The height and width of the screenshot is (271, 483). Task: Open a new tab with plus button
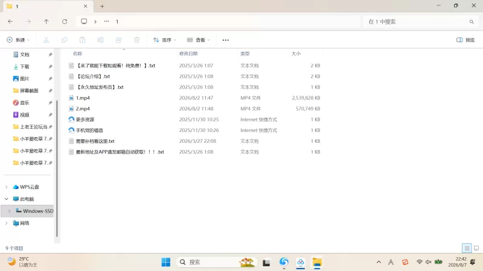click(x=102, y=6)
